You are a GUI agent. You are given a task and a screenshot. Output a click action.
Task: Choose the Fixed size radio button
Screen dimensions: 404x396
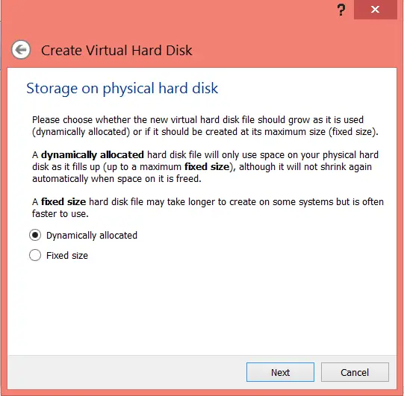coord(35,255)
